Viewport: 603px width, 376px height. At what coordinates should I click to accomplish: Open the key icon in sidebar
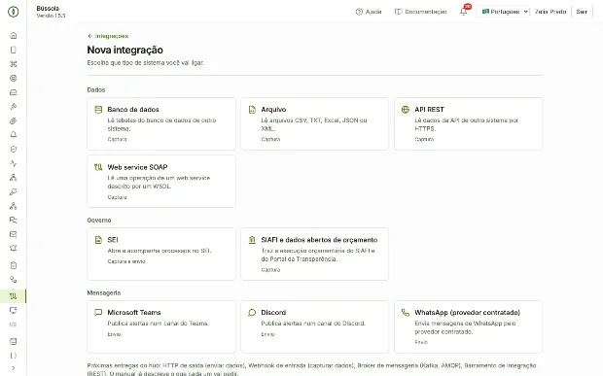[x=13, y=191]
